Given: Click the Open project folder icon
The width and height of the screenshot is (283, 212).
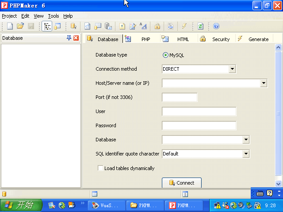Looking at the screenshot, I should [x=20, y=26].
